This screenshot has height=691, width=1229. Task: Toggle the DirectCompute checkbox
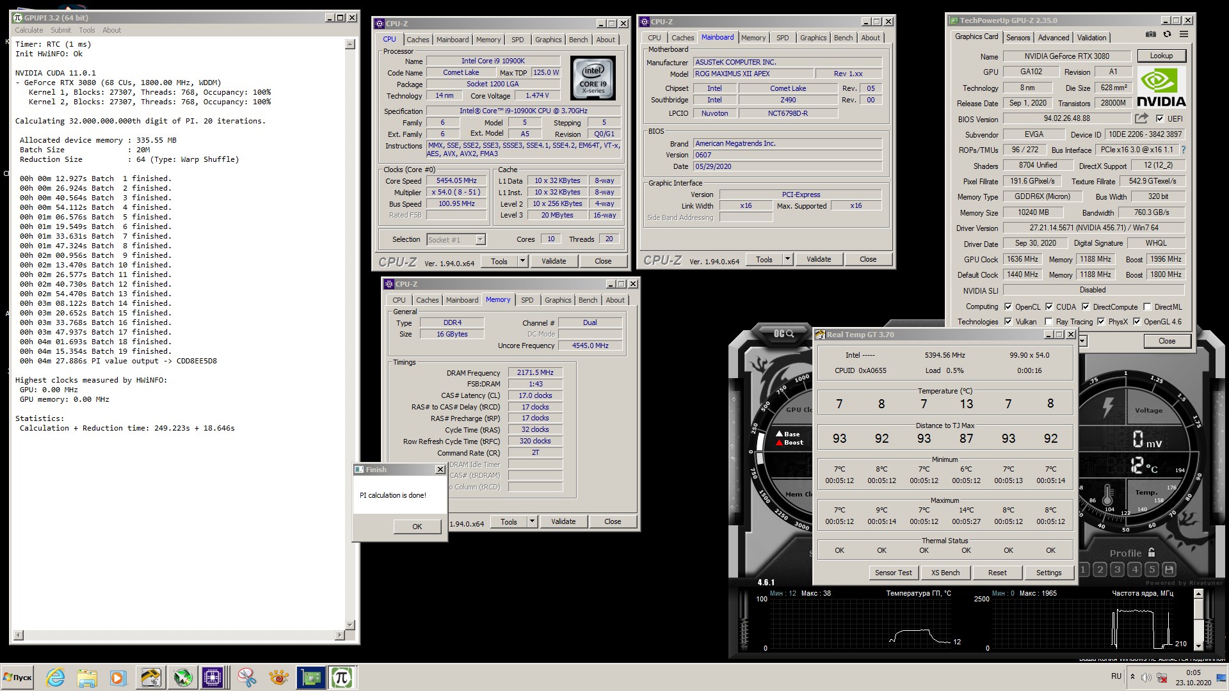(x=1086, y=307)
